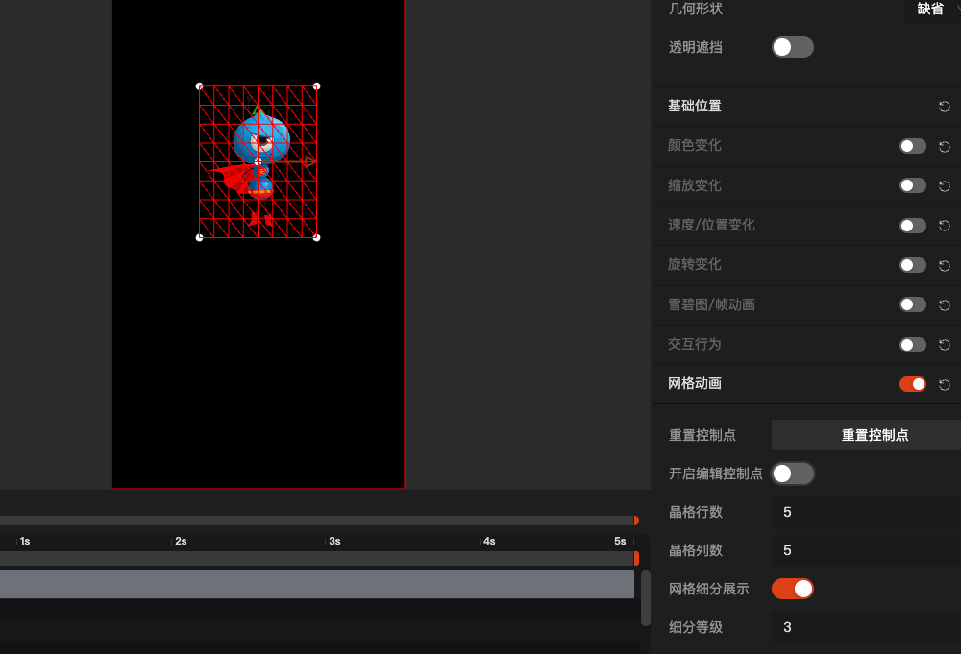Click the orange end handle below the ruler

636,559
